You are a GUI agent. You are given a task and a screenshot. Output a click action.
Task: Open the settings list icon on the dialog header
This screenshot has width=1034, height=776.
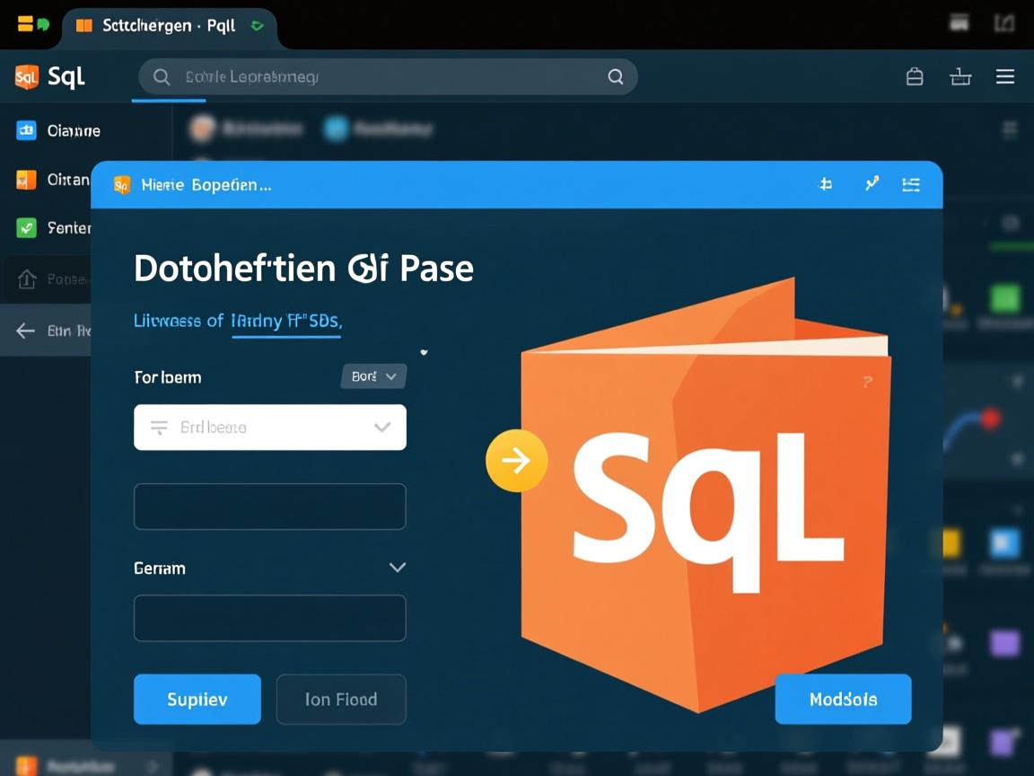(911, 183)
